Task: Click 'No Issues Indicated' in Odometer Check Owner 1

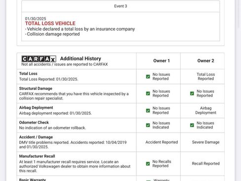Action: tap(161, 125)
